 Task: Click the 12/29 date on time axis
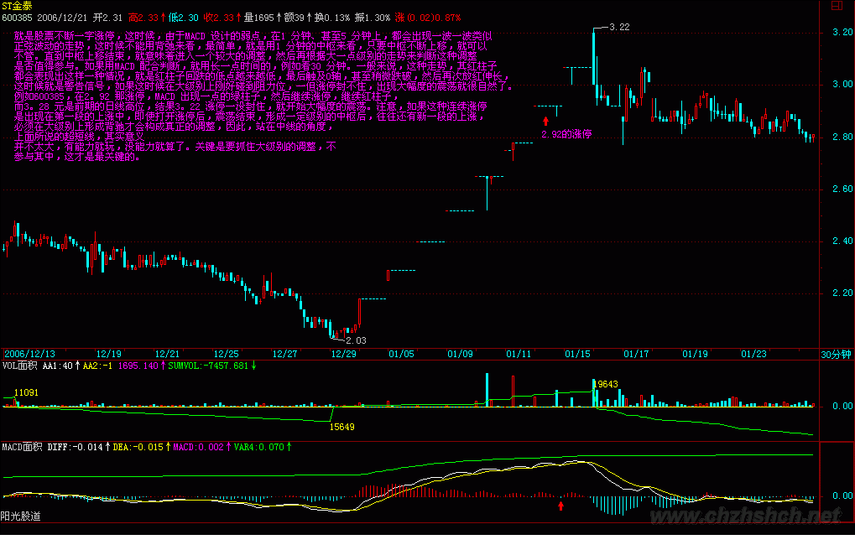[x=342, y=354]
